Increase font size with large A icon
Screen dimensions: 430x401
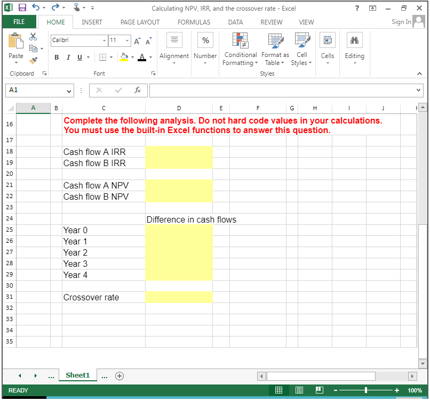(x=138, y=41)
